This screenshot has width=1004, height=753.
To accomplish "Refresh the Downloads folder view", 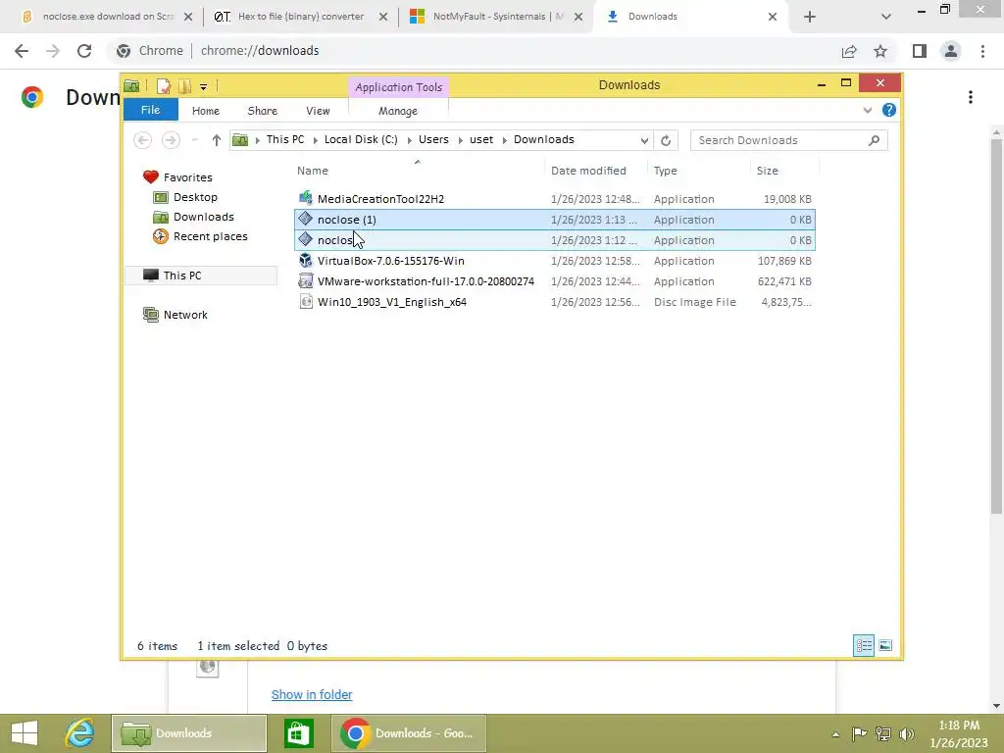I will [666, 140].
